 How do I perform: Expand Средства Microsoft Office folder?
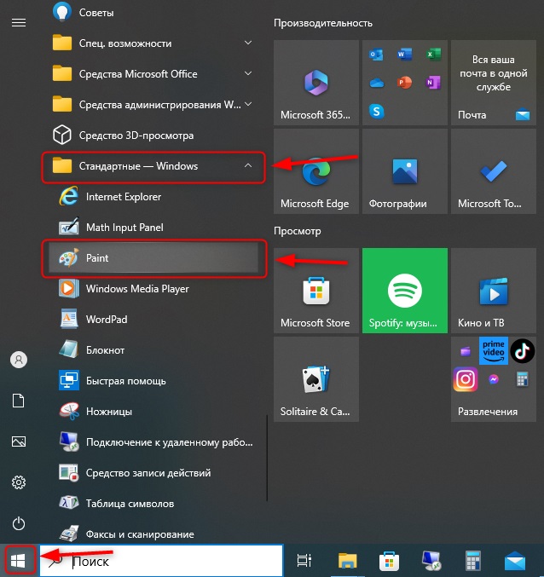point(153,74)
